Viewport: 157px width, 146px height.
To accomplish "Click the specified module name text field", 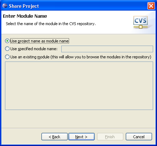I will click(x=107, y=49).
